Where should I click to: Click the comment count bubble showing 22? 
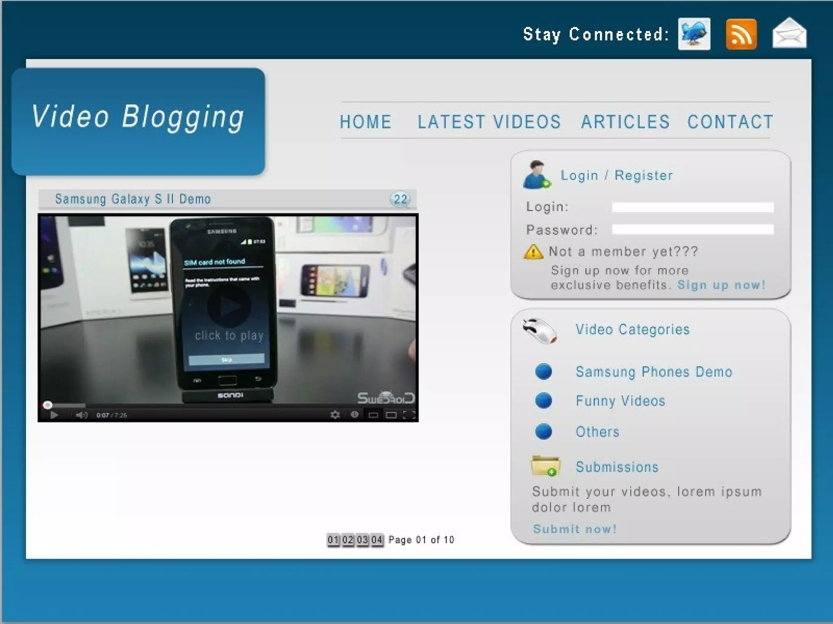coord(400,199)
